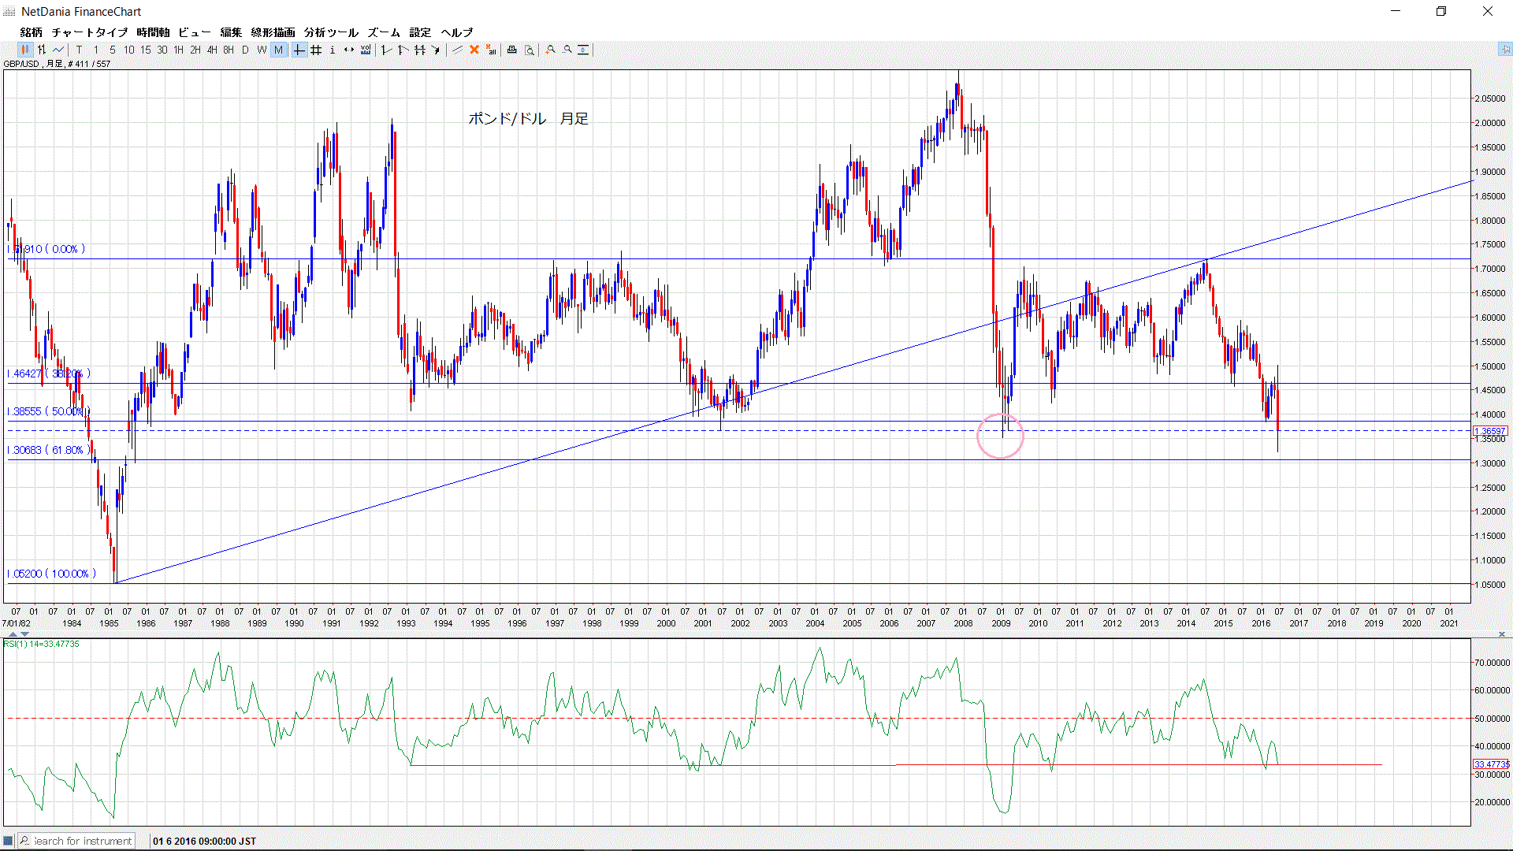Screen dimensions: 1513x851
Task: Select the bar (OHLC) chart type icon
Action: coord(42,50)
